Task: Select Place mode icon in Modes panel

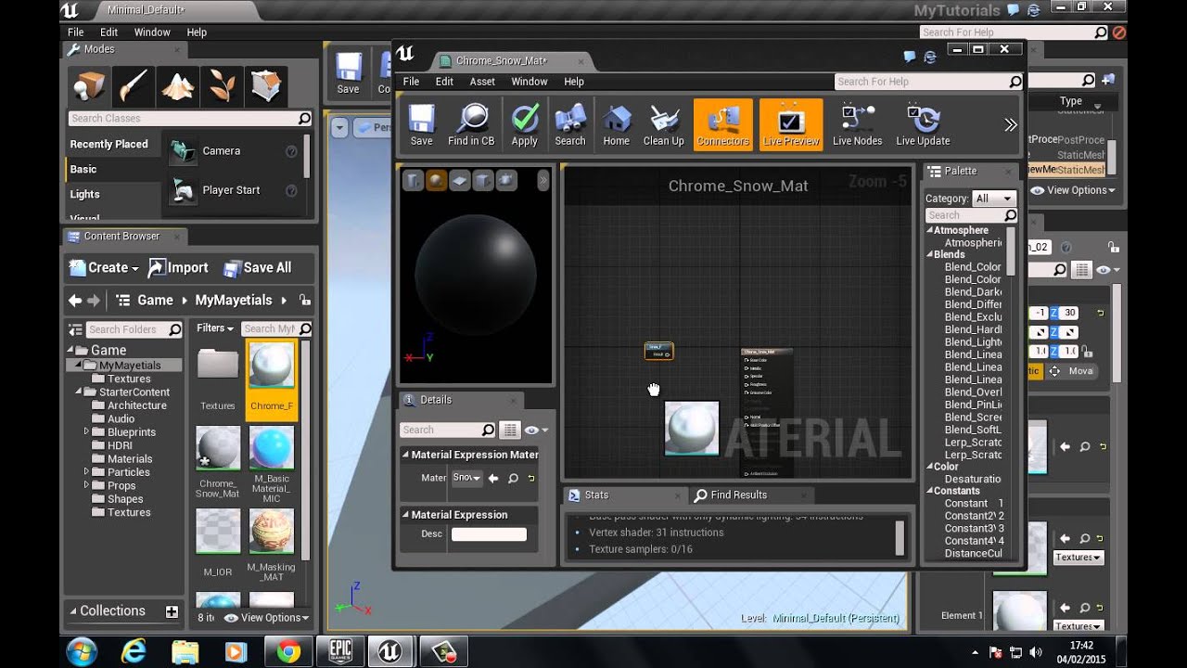Action: (90, 87)
